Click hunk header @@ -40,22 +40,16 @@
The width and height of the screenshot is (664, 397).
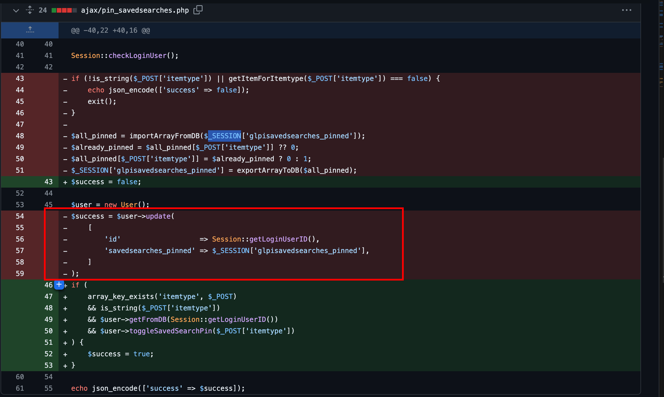[x=110, y=30]
